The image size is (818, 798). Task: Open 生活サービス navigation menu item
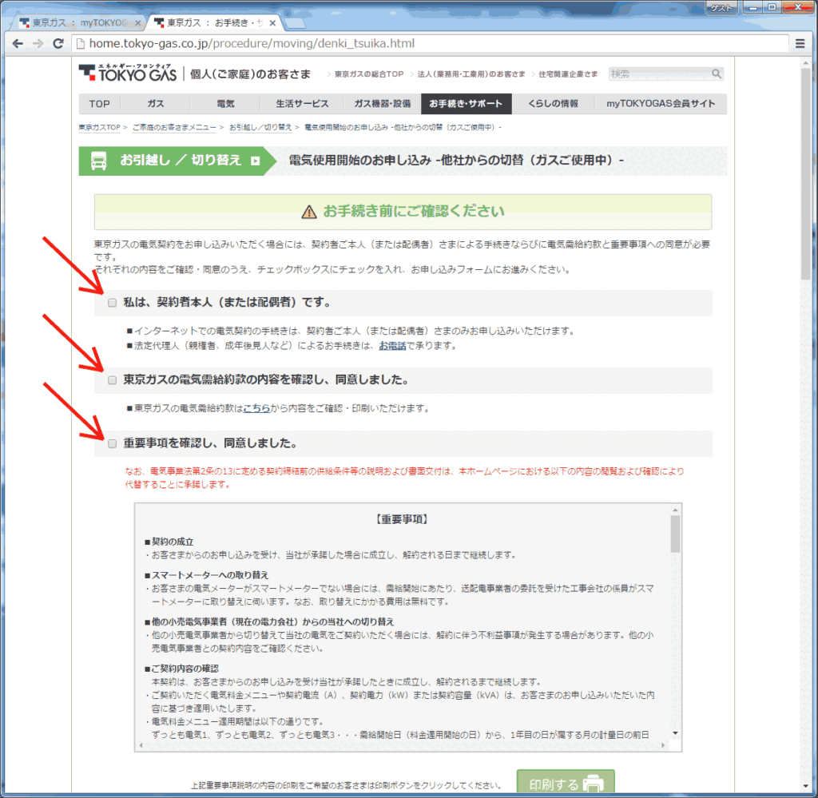[302, 104]
